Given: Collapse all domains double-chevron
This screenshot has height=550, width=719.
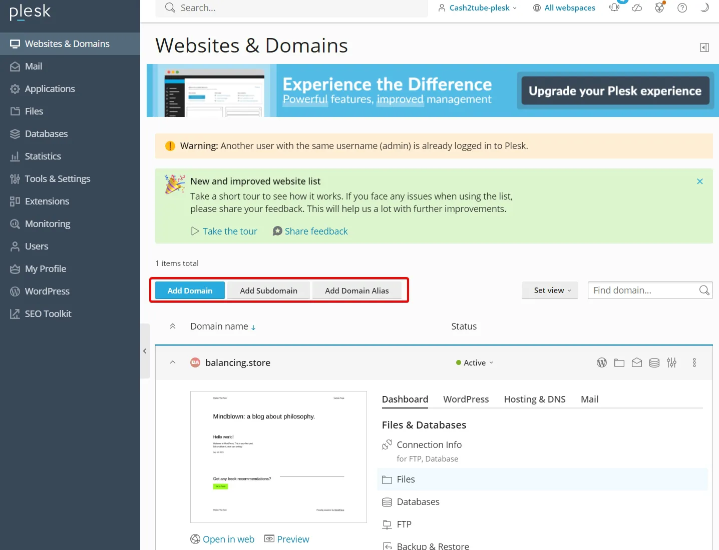Looking at the screenshot, I should 173,326.
